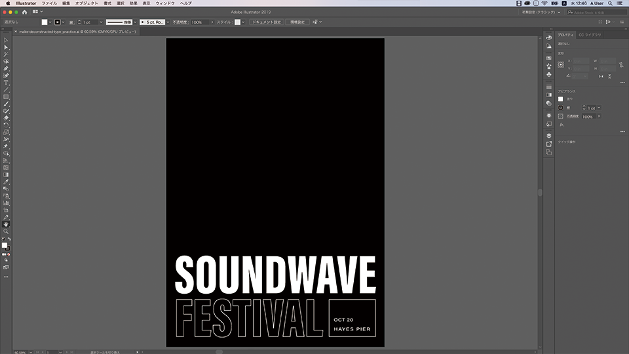Select the Artboard tool

6,210
